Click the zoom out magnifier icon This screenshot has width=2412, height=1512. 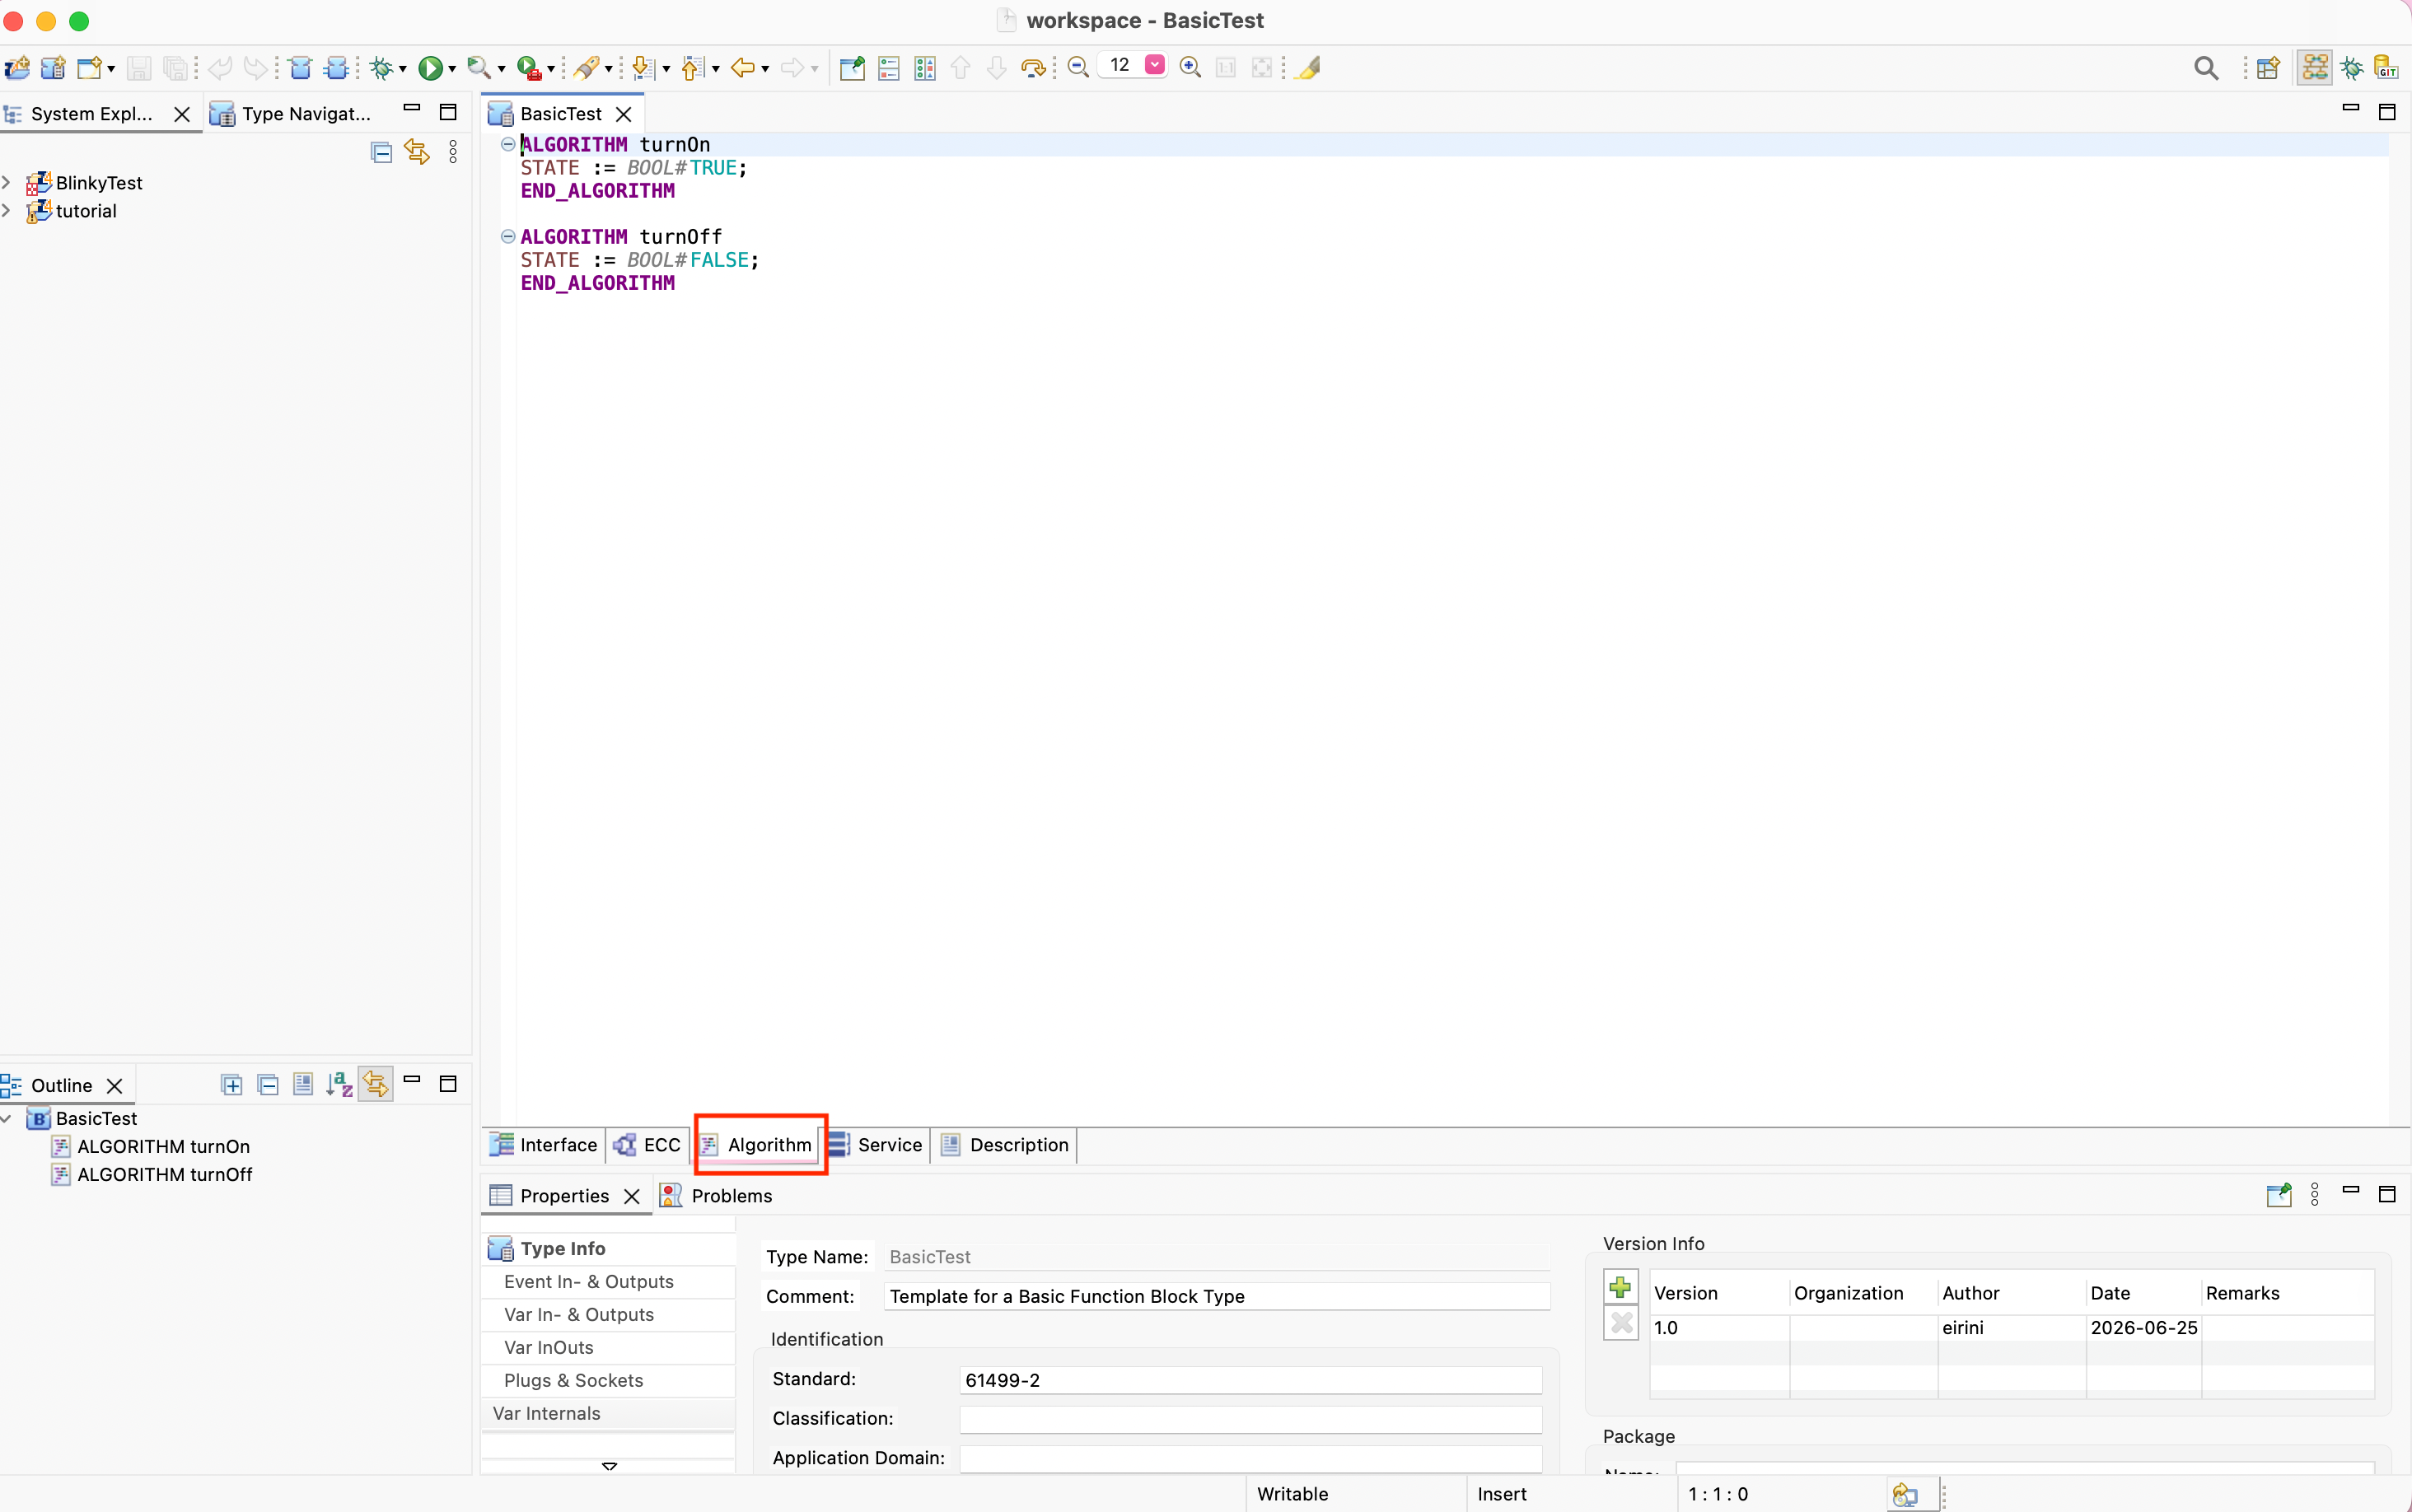(x=1078, y=67)
